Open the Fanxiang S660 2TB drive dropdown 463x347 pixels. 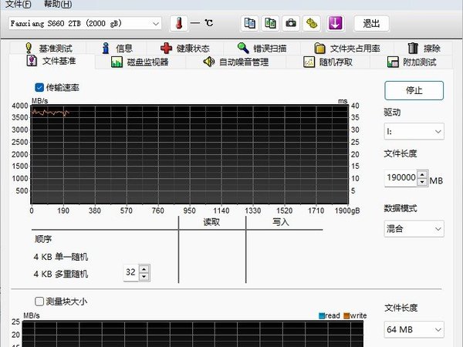(x=85, y=24)
